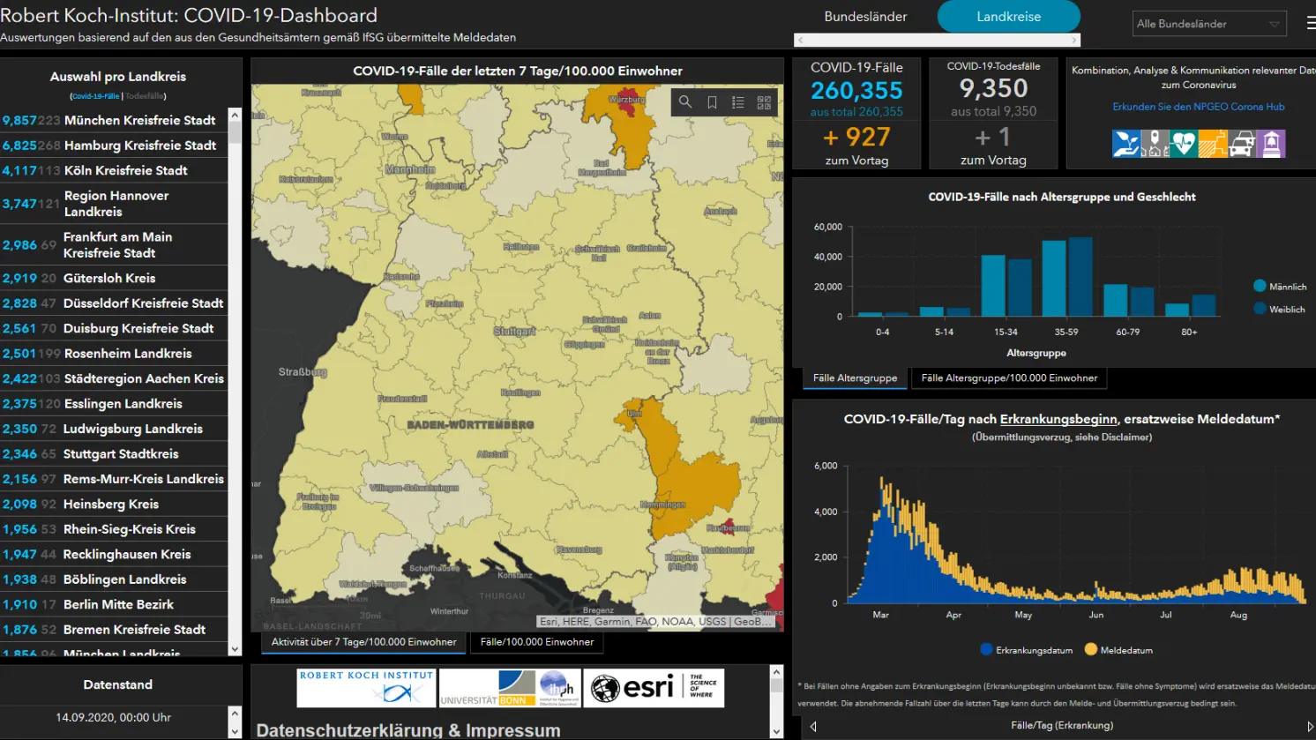Click the teal heart health icon
The height and width of the screenshot is (740, 1316).
pos(1184,144)
